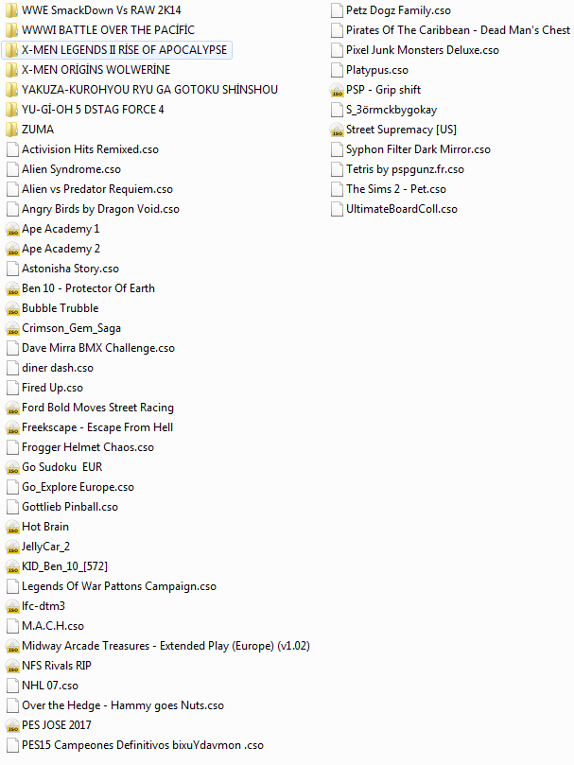
Task: Click the folder icon for WWE SmackDown Vs RAW 2K14
Action: tap(12, 10)
